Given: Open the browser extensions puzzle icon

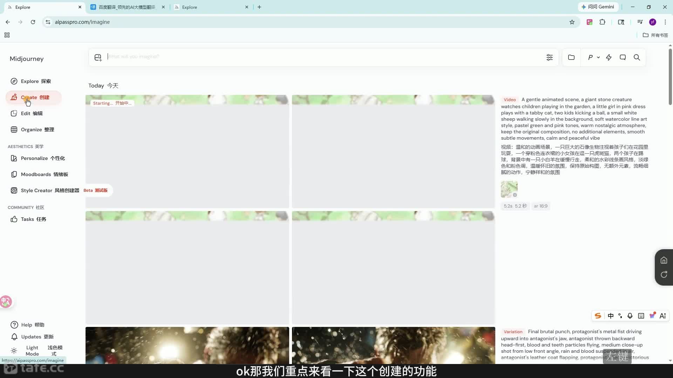Looking at the screenshot, I should pos(603,22).
